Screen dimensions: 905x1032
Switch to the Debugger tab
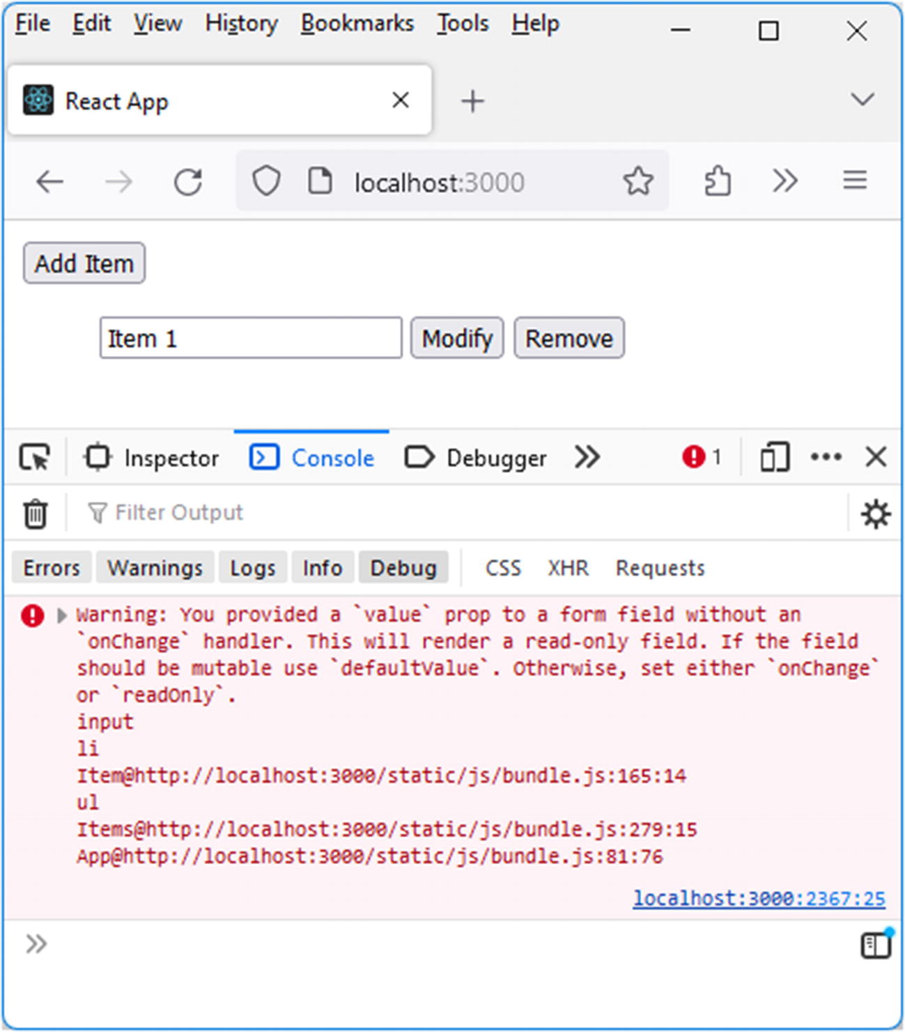pos(476,458)
